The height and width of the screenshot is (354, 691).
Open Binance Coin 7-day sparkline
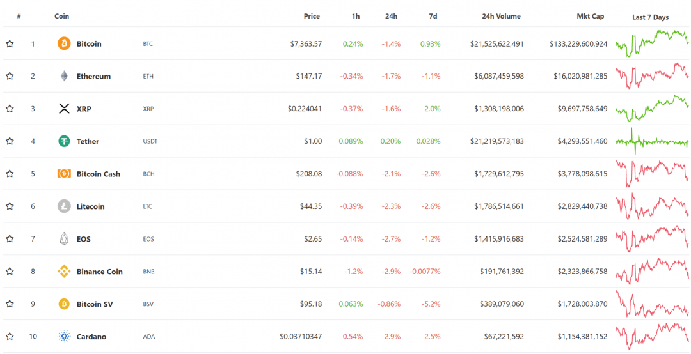653,271
